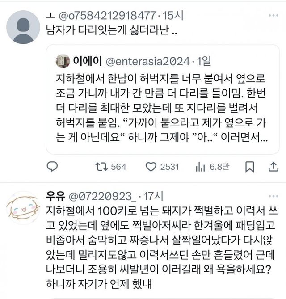Share the first tweet via upload arrow icon

(272, 167)
